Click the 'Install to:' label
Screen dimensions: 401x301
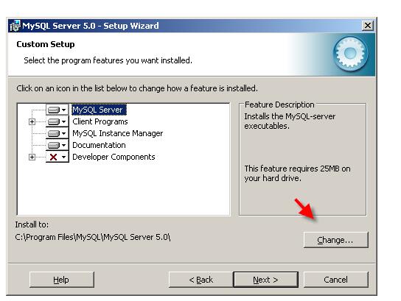(x=32, y=224)
